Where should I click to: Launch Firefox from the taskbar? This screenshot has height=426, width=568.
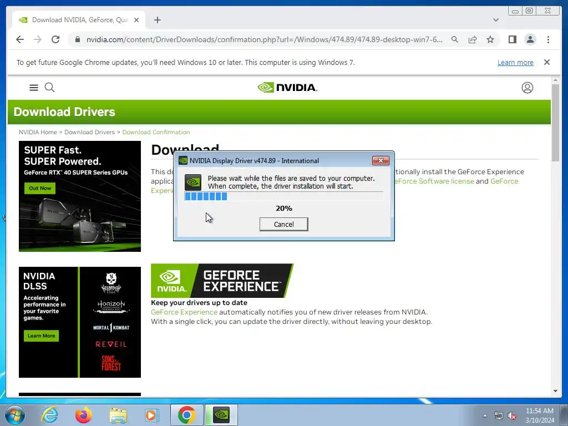click(84, 415)
